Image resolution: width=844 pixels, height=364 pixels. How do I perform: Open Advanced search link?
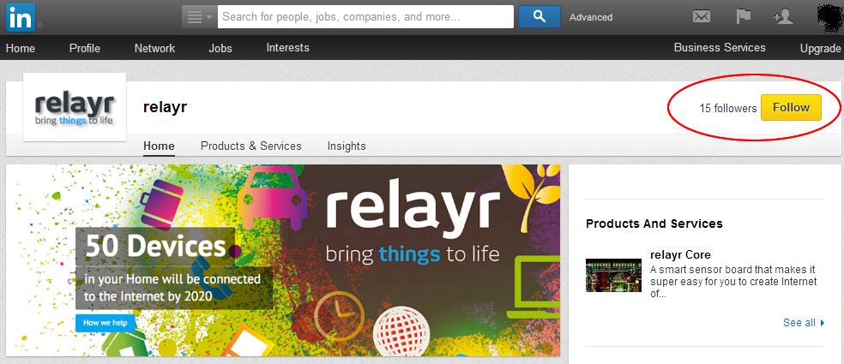pyautogui.click(x=591, y=17)
